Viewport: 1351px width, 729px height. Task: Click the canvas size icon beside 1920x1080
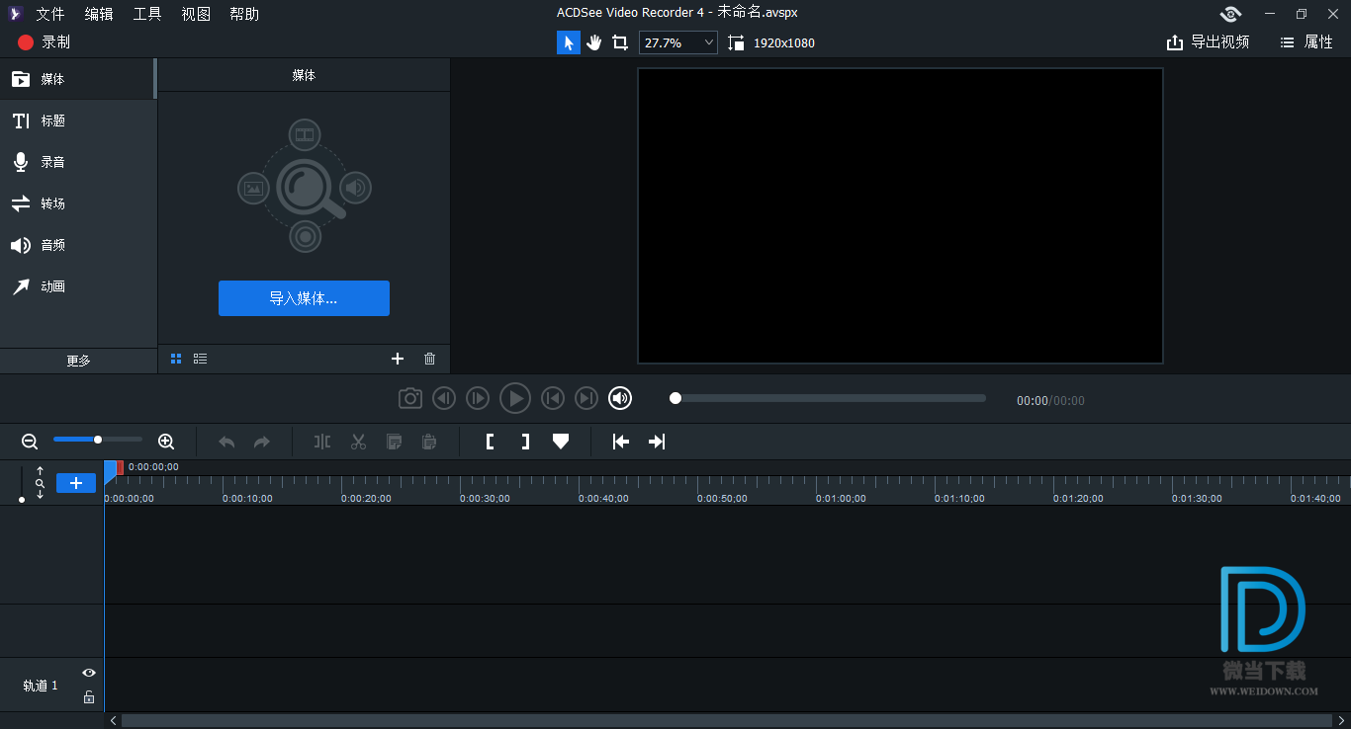point(736,42)
